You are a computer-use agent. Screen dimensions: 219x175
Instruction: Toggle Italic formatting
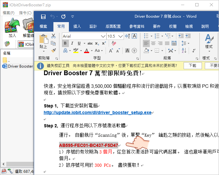pos(72,43)
